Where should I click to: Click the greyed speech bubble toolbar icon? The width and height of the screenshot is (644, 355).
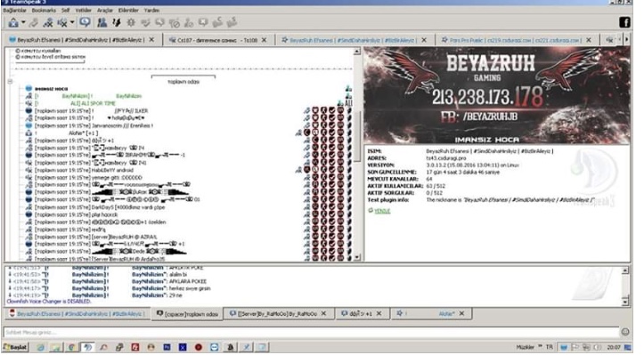coord(159,22)
